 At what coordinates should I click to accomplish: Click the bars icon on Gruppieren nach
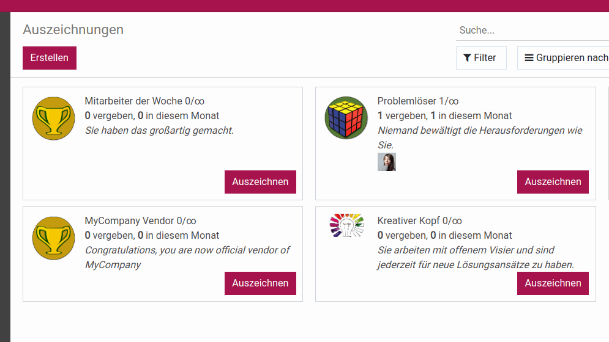(529, 58)
